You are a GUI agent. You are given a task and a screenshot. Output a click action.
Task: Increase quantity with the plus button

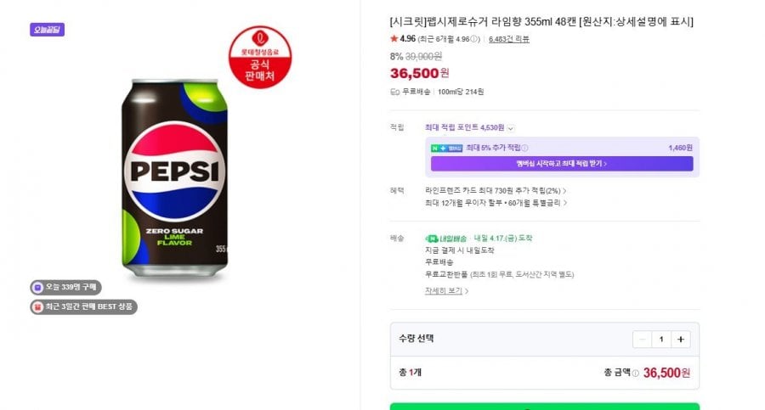point(680,339)
